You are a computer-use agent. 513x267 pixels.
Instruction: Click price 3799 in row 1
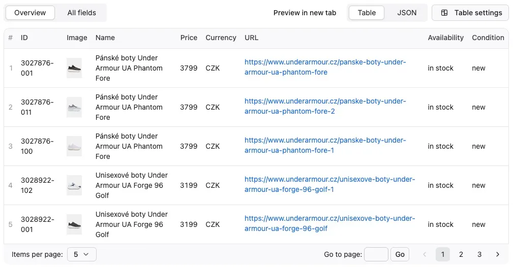189,68
